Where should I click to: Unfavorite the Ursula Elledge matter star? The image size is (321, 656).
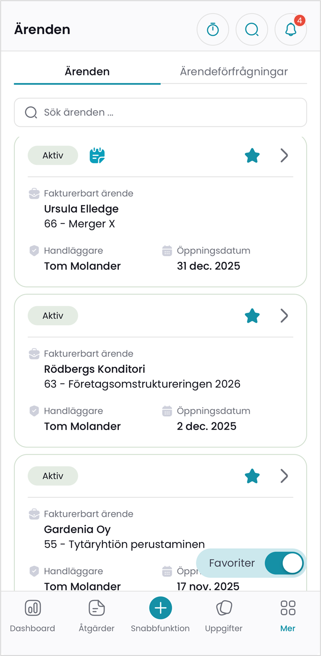[252, 155]
